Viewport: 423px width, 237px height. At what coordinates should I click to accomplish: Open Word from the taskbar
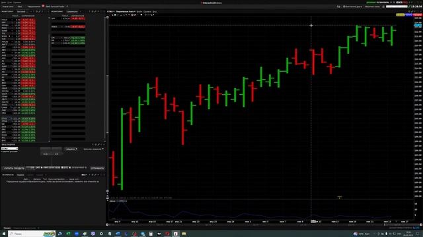point(118,234)
